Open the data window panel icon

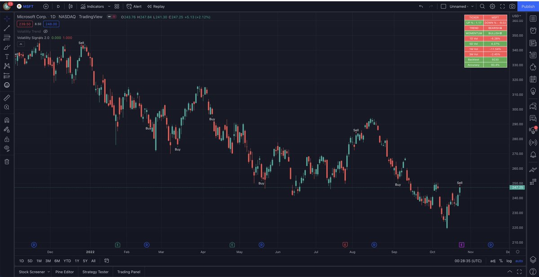(x=533, y=55)
